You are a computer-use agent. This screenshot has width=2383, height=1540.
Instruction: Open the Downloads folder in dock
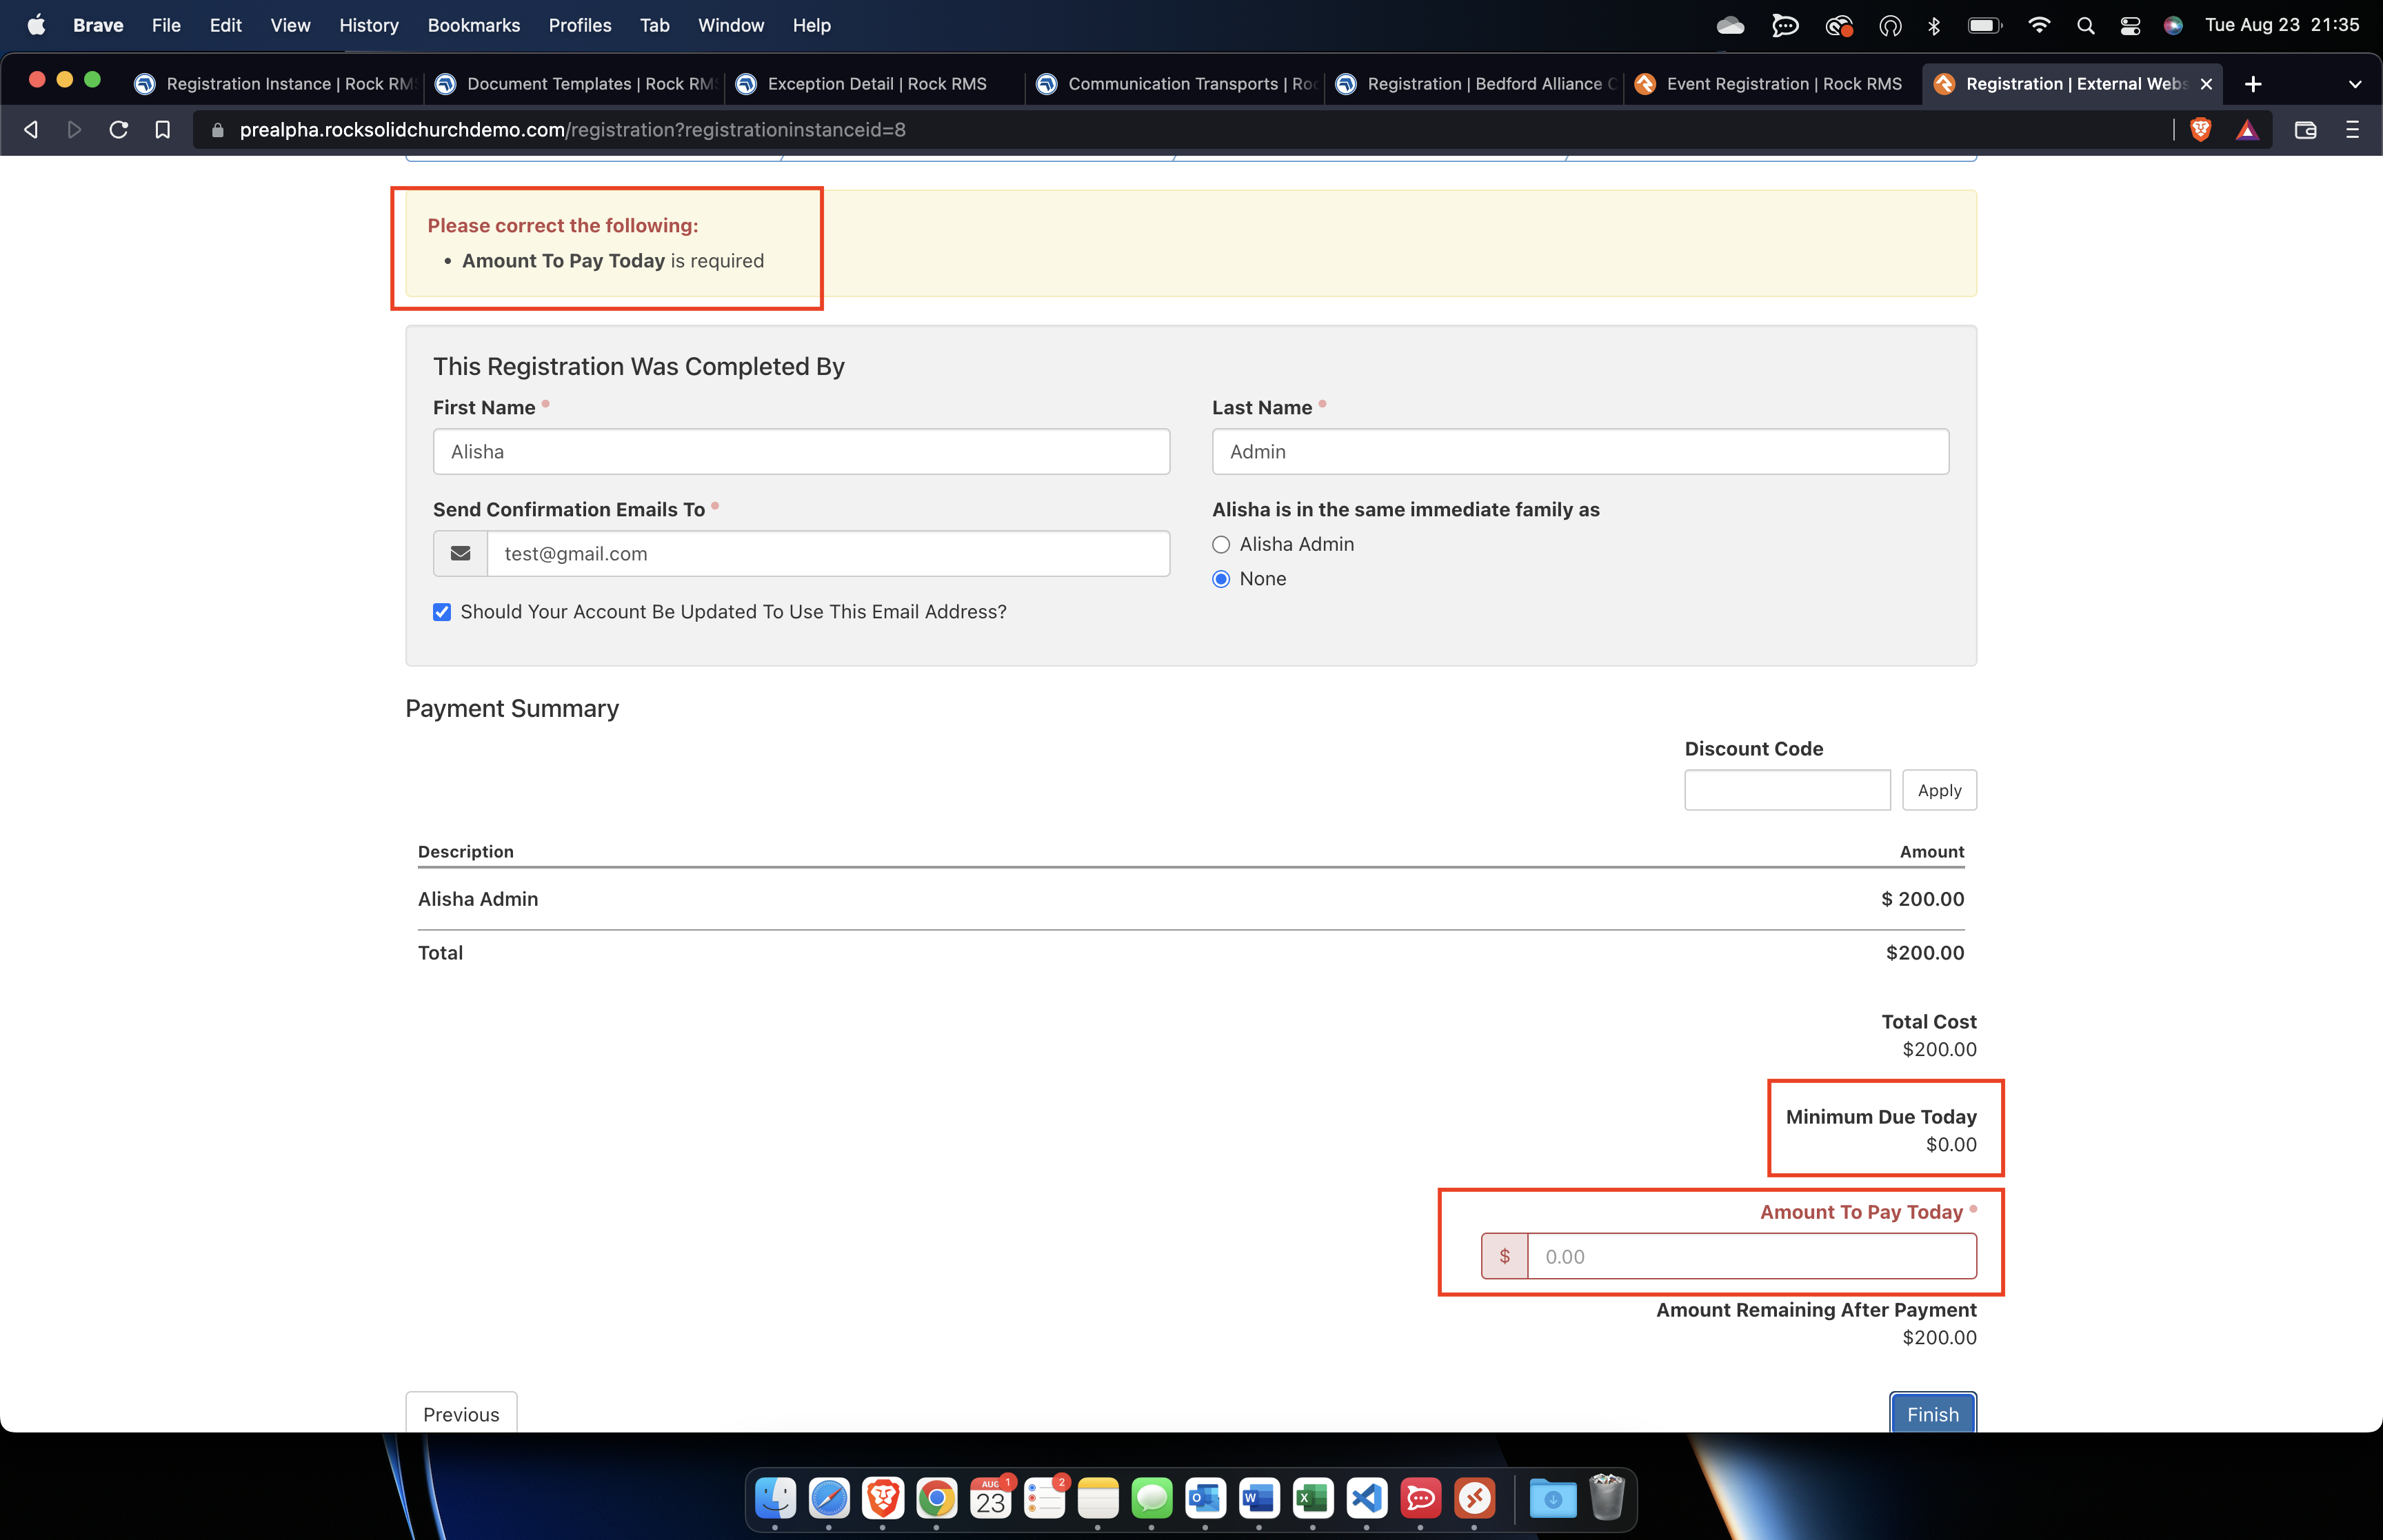[1552, 1498]
